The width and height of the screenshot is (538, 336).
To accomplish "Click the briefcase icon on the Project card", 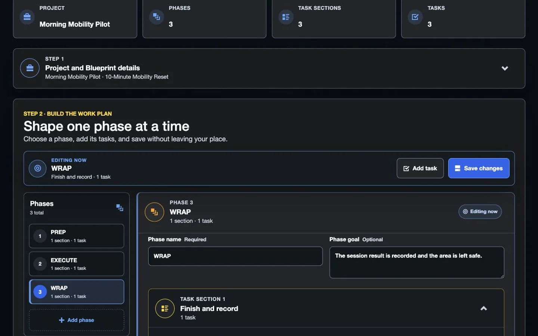I will click(27, 17).
